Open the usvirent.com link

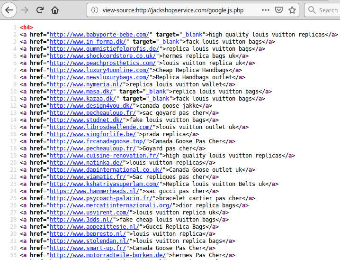tap(89, 213)
